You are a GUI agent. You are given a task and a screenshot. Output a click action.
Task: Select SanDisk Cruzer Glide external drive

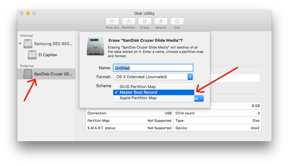tap(47, 74)
